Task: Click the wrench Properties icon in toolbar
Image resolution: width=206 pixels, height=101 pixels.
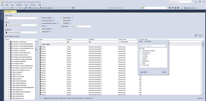Action: (x=173, y=8)
